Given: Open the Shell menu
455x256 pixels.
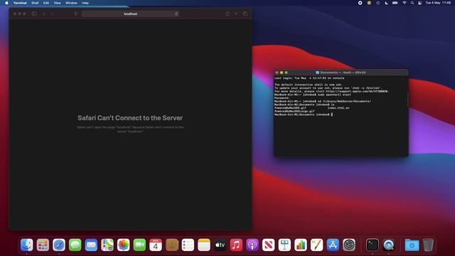Looking at the screenshot, I should coord(35,3).
